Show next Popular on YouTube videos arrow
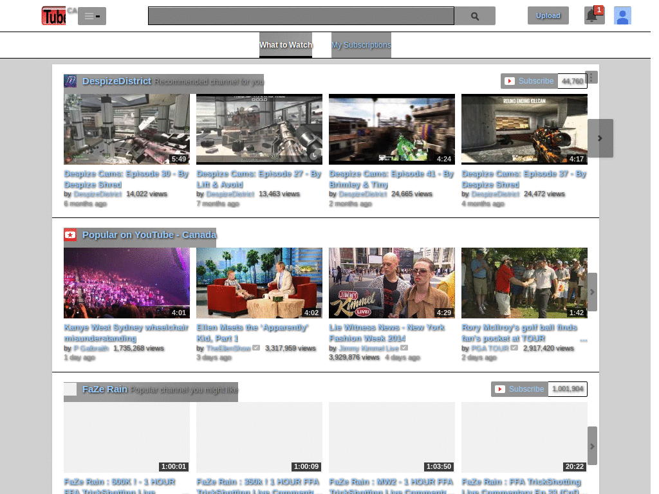This screenshot has width=659, height=494. click(x=592, y=292)
